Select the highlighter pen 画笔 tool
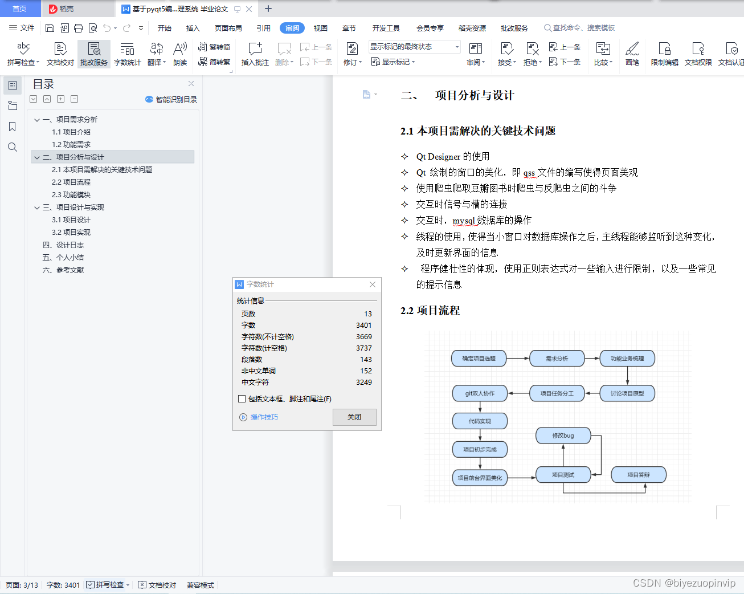 632,54
